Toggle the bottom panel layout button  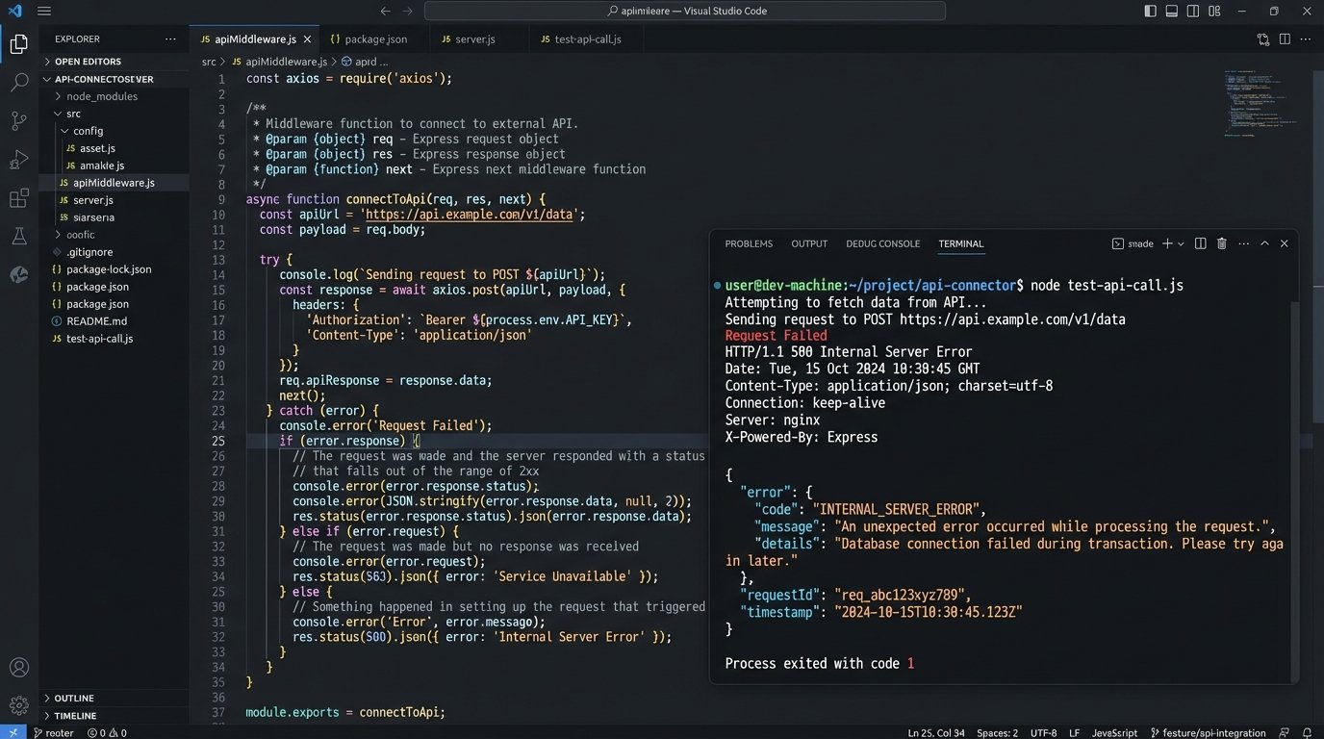[1172, 12]
